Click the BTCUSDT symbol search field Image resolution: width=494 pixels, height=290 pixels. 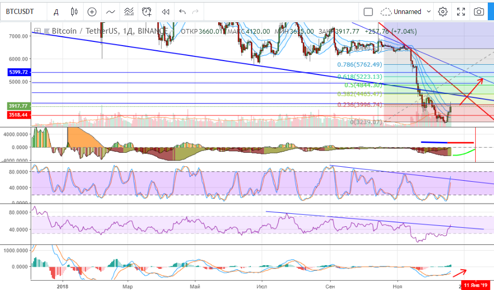23,11
